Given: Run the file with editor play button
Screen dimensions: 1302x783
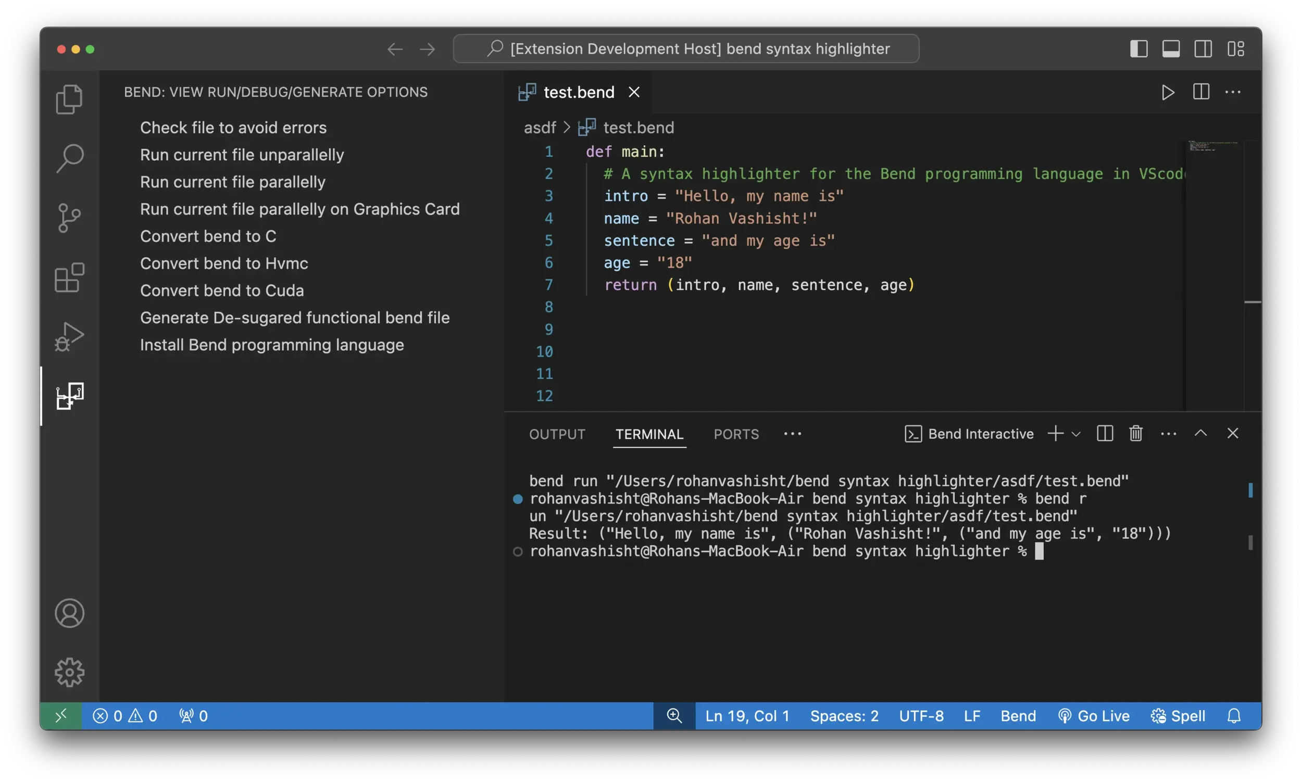Looking at the screenshot, I should [x=1168, y=92].
